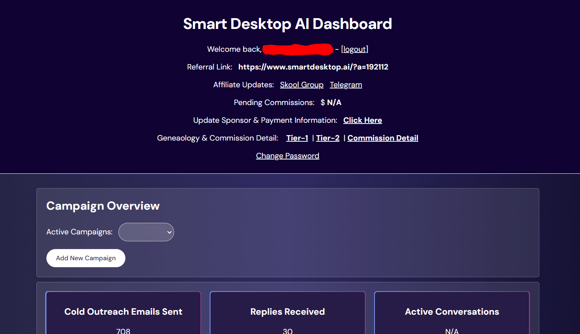
Task: Open Tier-2 genealogy link
Action: [x=328, y=138]
